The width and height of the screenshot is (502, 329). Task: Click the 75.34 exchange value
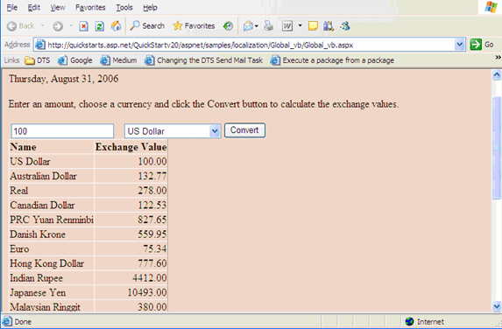point(155,249)
